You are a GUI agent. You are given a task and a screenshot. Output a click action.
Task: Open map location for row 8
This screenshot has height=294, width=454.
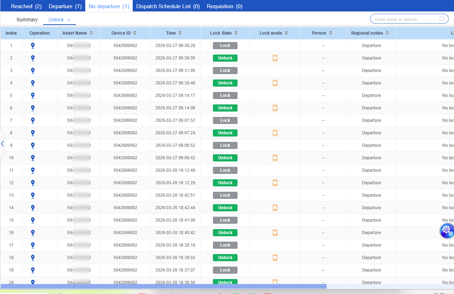coord(33,133)
